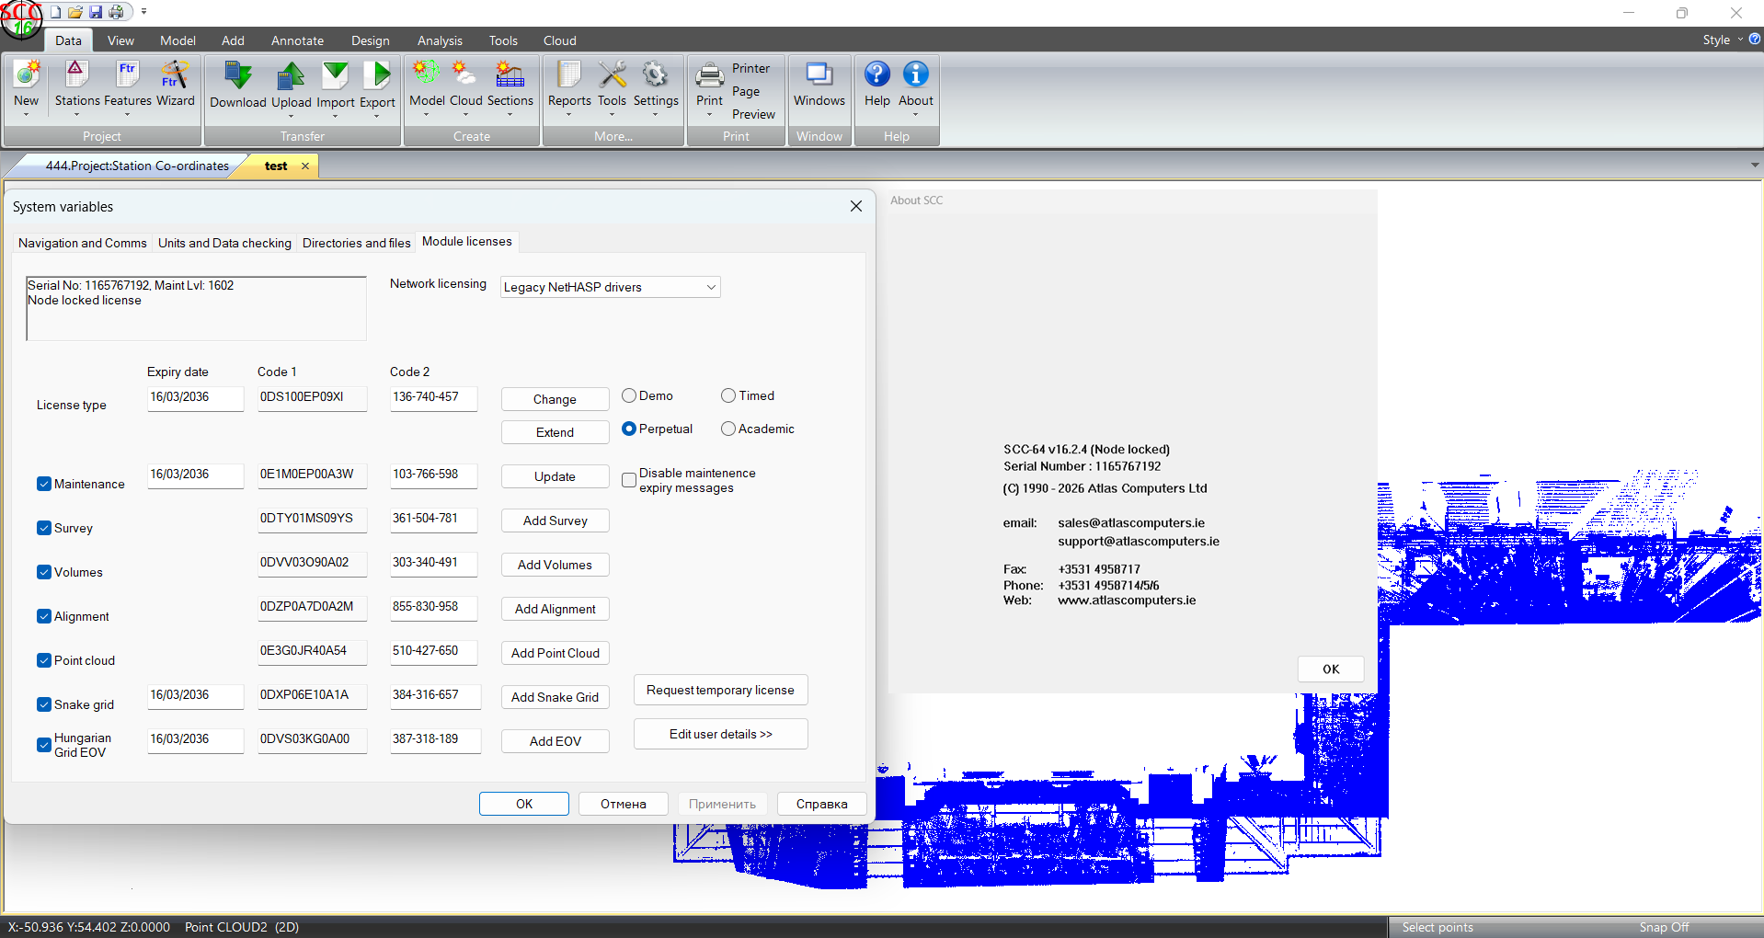
Task: Open the Analysis ribbon tab
Action: (x=440, y=40)
